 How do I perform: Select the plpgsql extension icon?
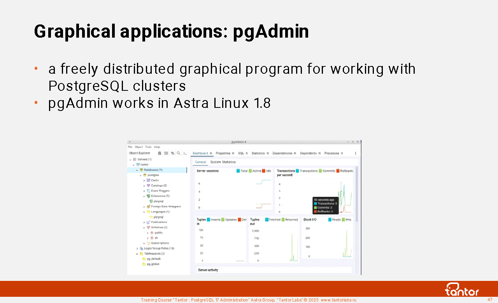point(151,201)
